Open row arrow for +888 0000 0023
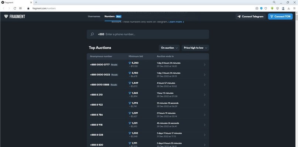Screen dimensions: 298x147 (x=205, y=75)
